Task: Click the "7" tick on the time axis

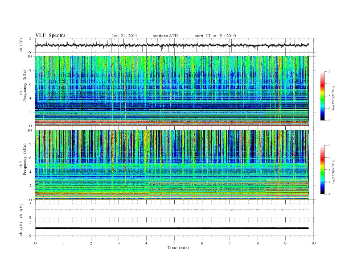Action: tap(230, 243)
